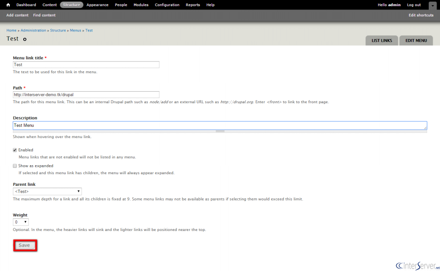
Task: Toggle the shortcut bar drawer arrow
Action: pyautogui.click(x=432, y=6)
